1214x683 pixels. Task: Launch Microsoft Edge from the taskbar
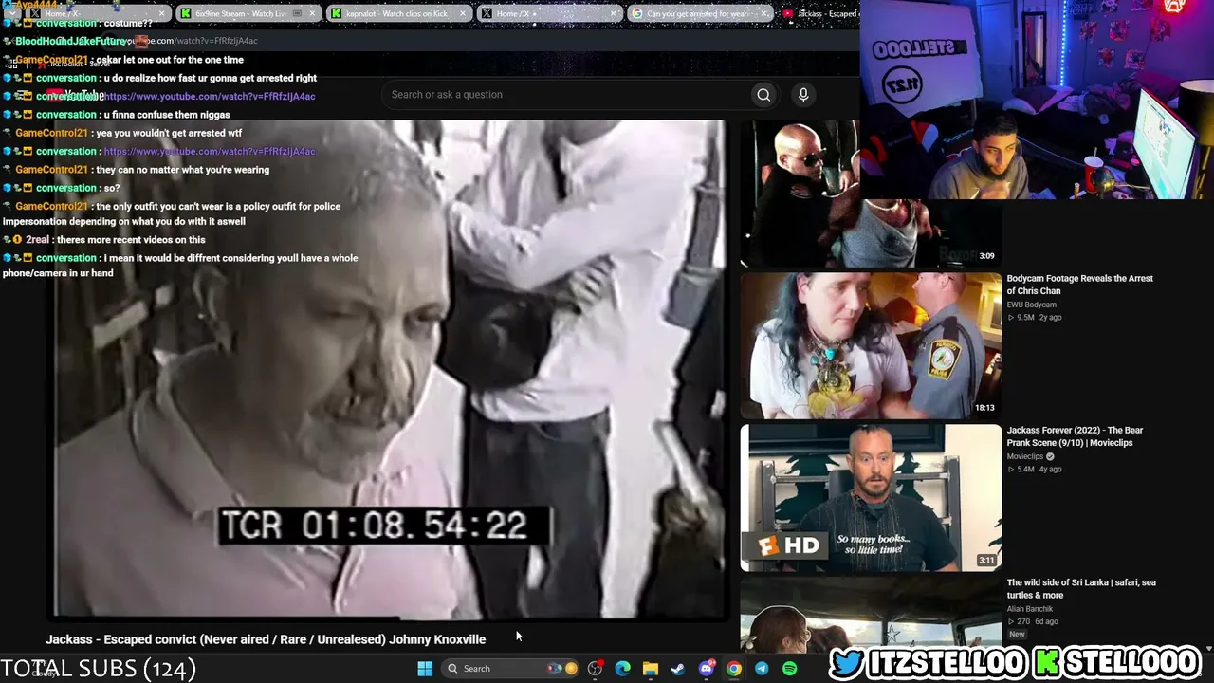pos(622,669)
